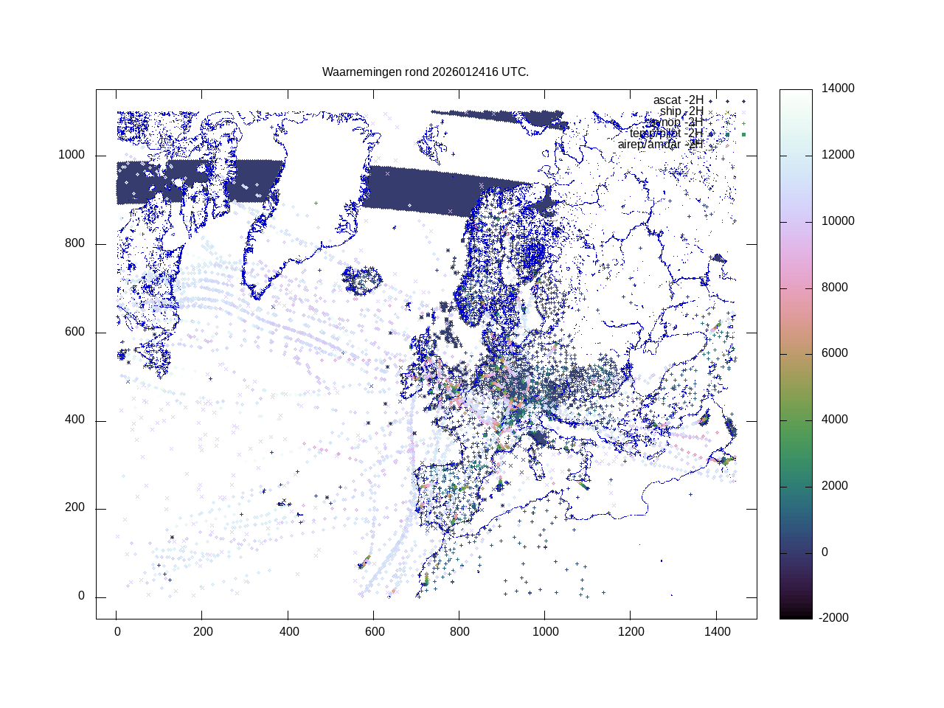This screenshot has width=944, height=708.
Task: Click the yellow x ship legend marker
Action: click(x=727, y=112)
